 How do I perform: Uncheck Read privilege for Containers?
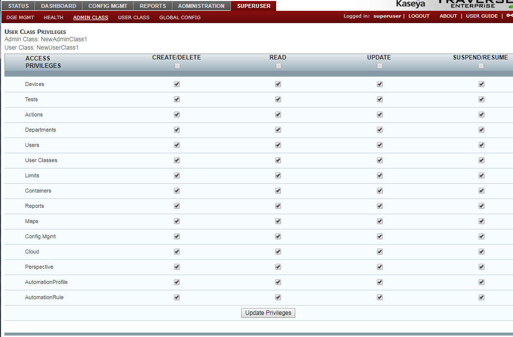(x=278, y=191)
